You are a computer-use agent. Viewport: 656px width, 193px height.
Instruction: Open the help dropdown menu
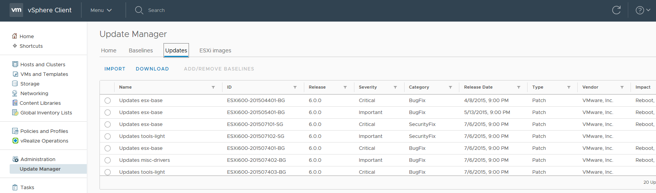tap(643, 10)
